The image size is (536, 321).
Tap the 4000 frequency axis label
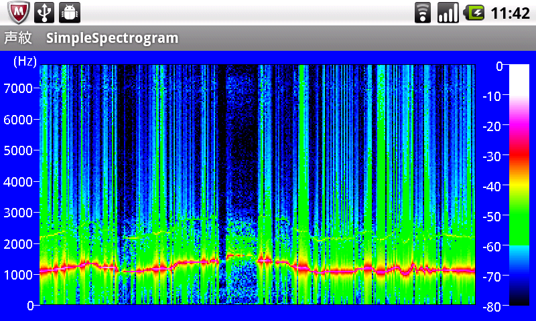point(18,182)
